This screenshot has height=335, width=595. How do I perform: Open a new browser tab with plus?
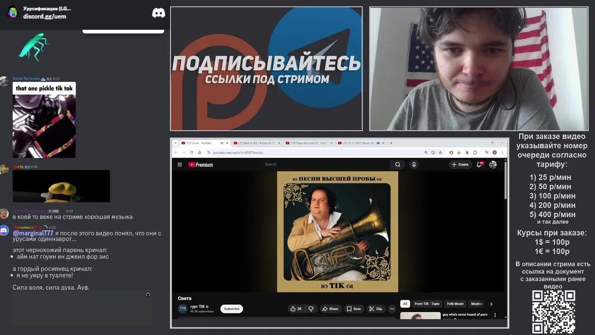(391, 143)
